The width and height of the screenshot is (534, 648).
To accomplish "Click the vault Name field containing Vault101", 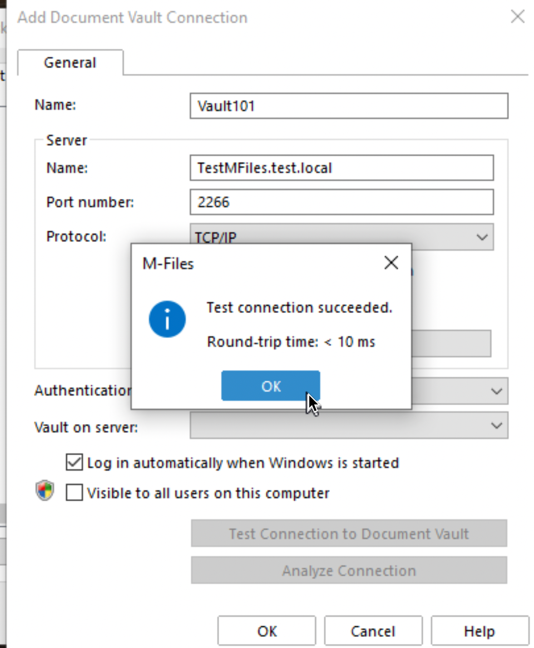I will click(349, 106).
